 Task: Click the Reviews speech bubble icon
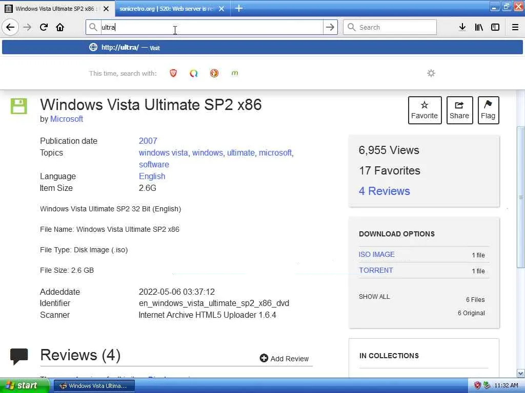pyautogui.click(x=19, y=356)
